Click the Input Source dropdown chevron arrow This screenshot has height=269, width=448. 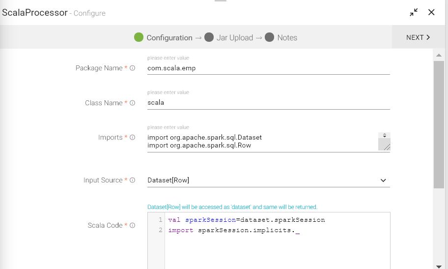click(383, 180)
